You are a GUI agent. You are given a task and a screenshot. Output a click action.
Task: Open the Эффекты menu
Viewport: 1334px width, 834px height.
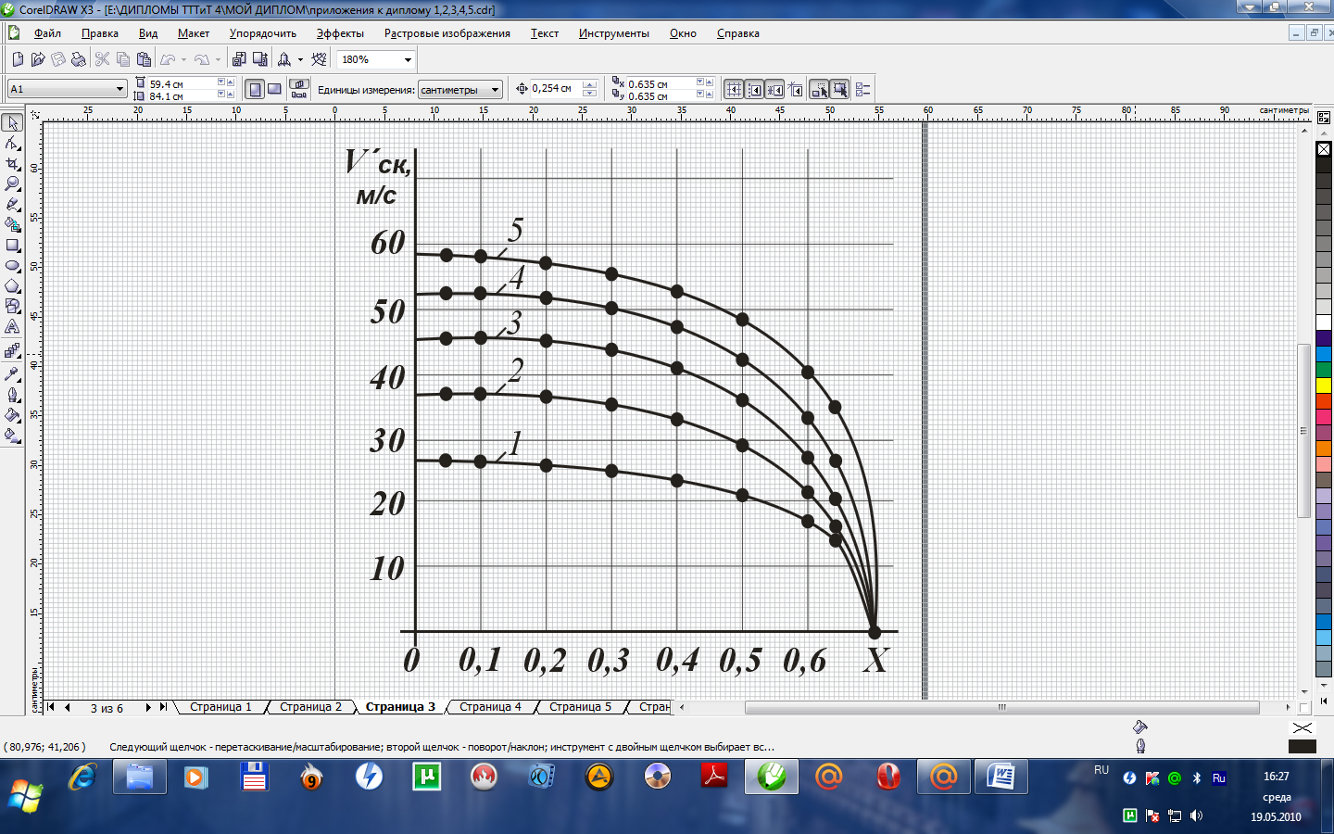(339, 33)
